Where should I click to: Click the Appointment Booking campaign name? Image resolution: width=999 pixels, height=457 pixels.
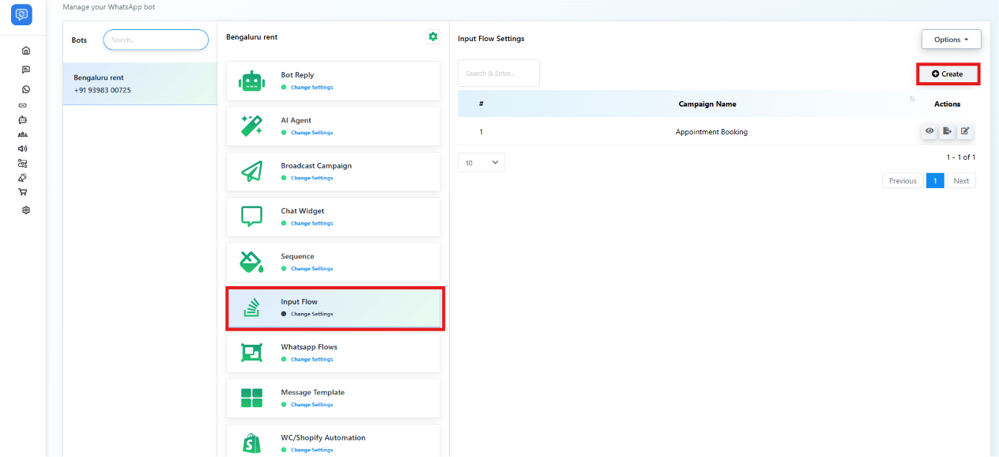click(x=711, y=132)
